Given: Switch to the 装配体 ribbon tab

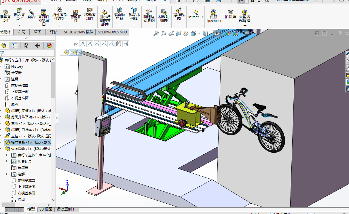Looking at the screenshot, I should pyautogui.click(x=5, y=32).
